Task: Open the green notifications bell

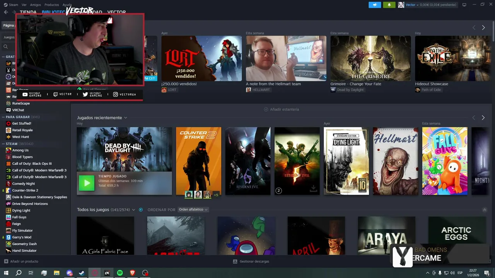Action: point(389,5)
